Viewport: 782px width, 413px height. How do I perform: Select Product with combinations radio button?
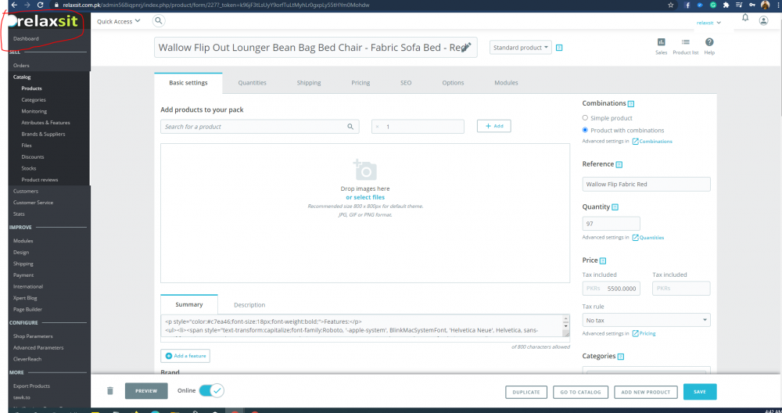(585, 130)
